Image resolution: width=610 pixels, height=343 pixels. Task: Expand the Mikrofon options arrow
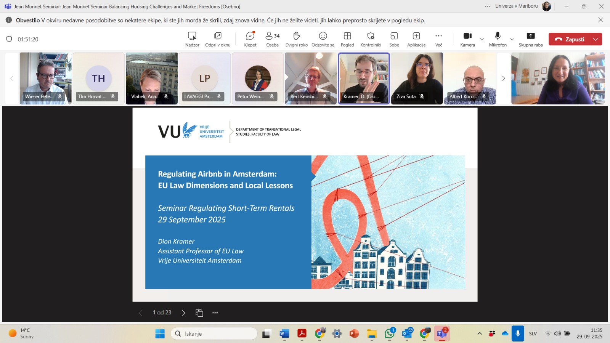click(x=512, y=39)
